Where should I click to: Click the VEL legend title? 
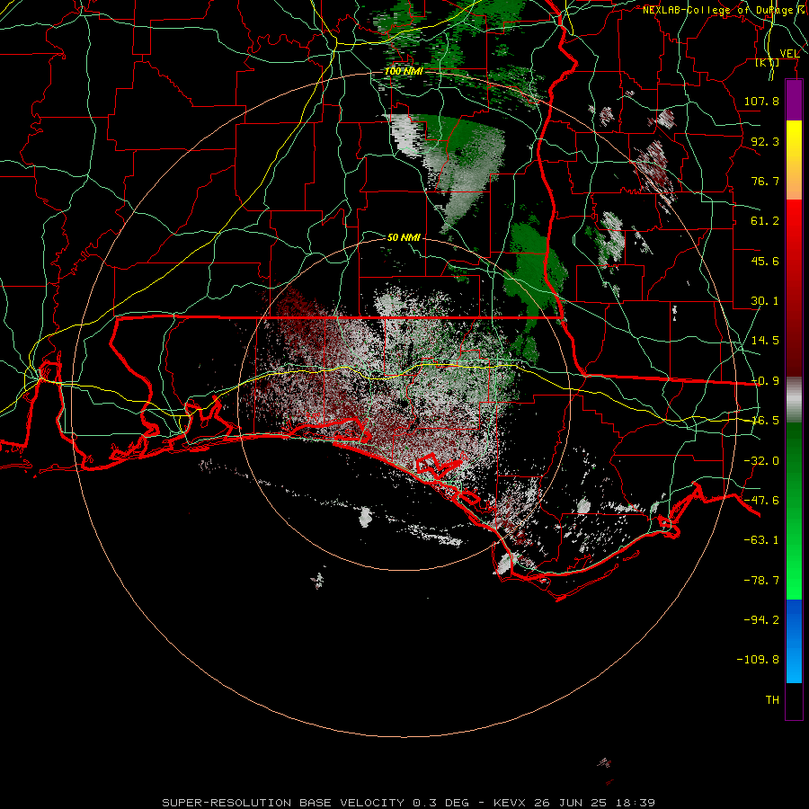(x=789, y=54)
